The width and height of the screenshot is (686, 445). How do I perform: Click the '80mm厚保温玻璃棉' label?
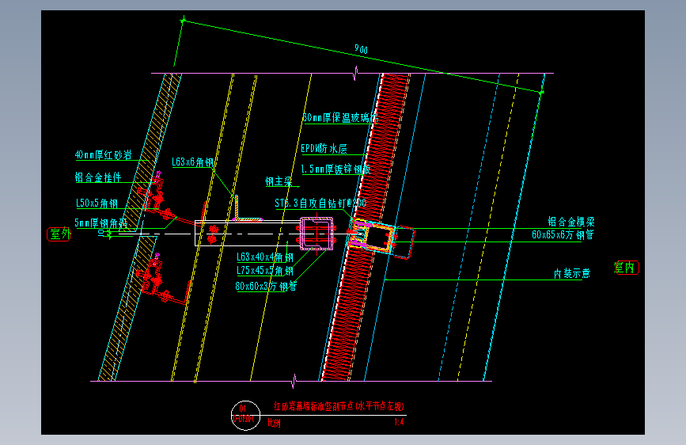tap(340, 117)
